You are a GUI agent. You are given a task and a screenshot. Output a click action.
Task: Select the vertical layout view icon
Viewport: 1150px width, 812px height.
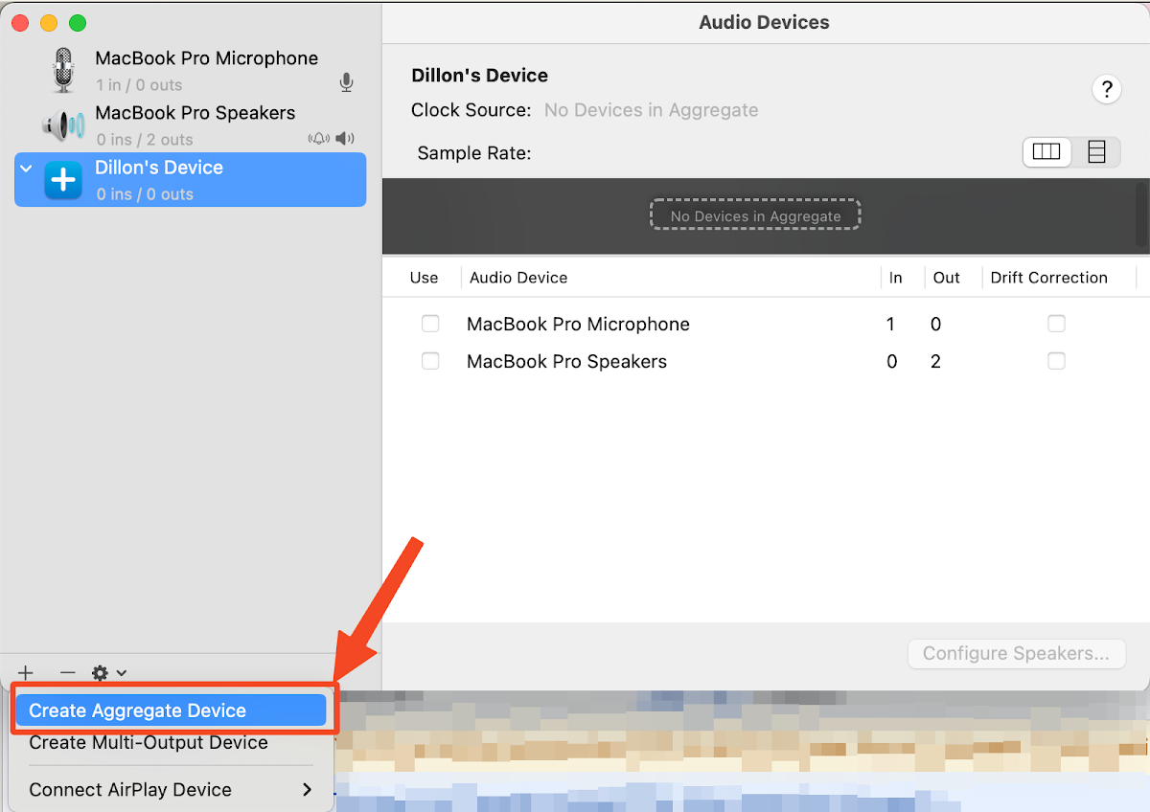tap(1095, 151)
